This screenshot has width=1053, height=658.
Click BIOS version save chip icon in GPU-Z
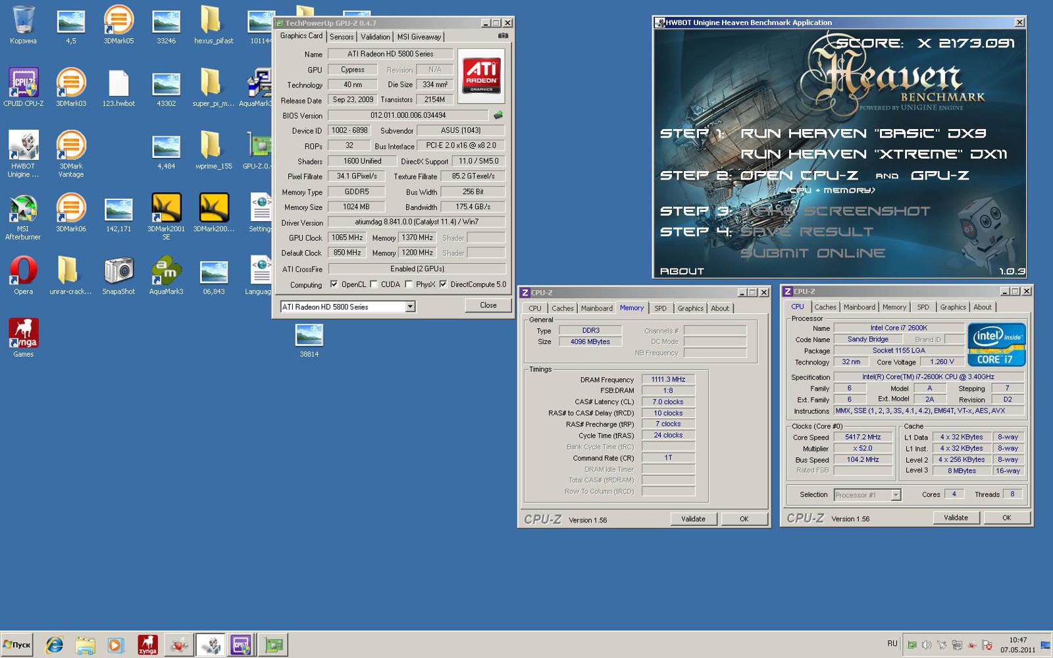[x=498, y=115]
